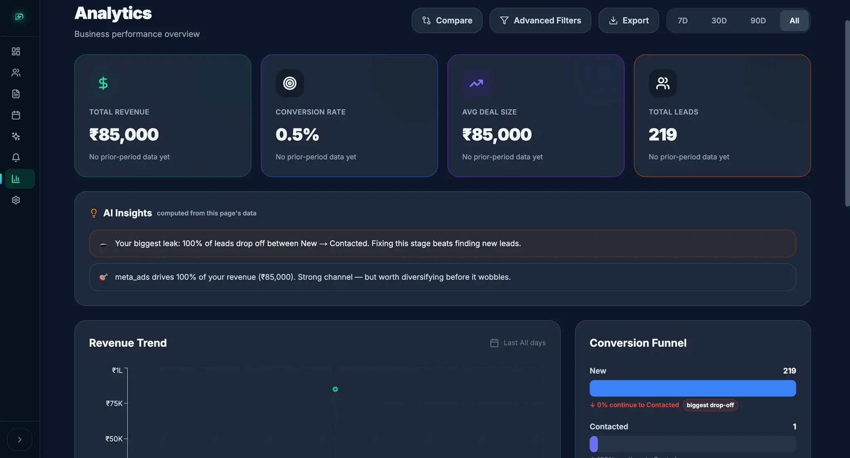Click the Revenue Trend heading
The width and height of the screenshot is (850, 458).
tap(128, 343)
